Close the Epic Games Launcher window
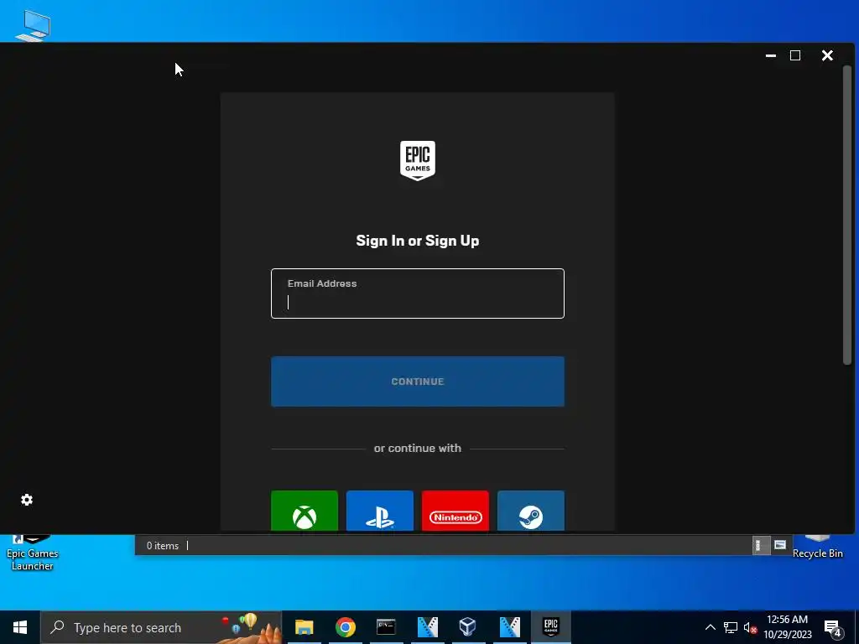Viewport: 859px width, 644px height. [x=827, y=55]
